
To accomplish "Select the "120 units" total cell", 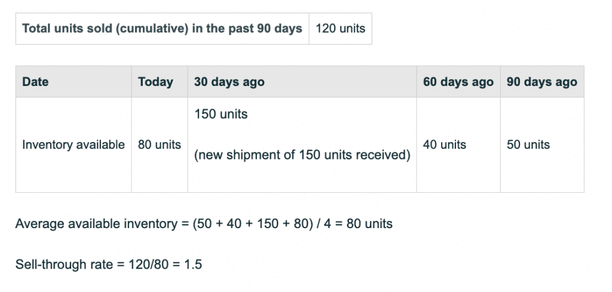I will [340, 29].
